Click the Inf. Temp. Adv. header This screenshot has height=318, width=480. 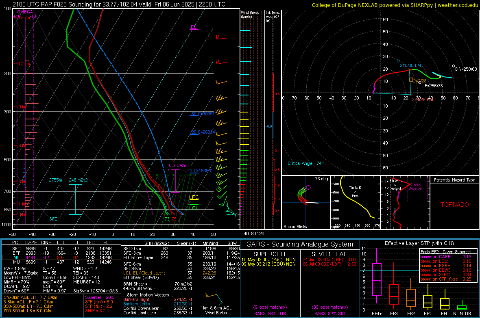click(273, 17)
